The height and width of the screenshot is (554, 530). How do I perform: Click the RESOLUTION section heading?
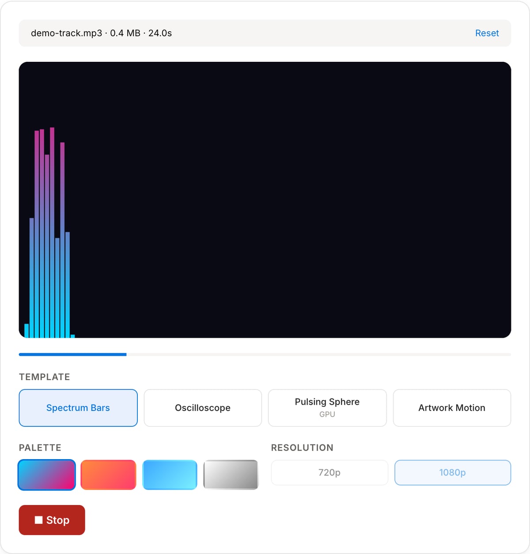click(x=302, y=448)
